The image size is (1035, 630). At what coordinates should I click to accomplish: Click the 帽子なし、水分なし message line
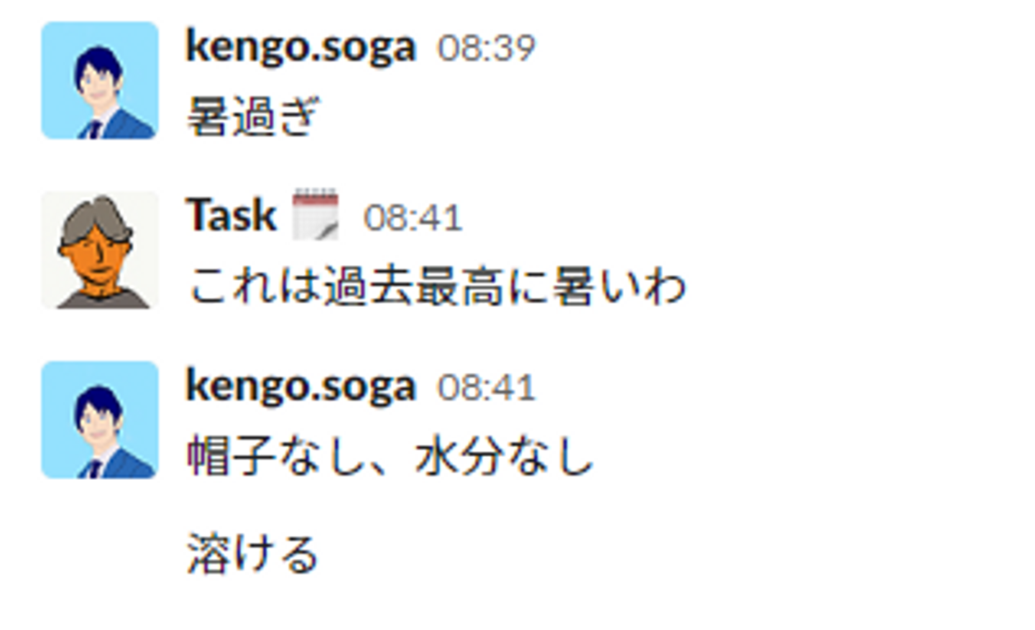pos(390,456)
